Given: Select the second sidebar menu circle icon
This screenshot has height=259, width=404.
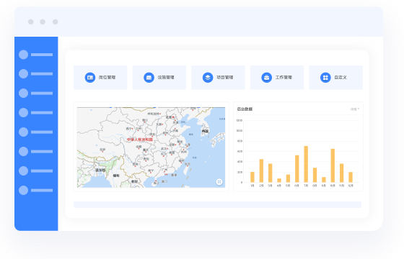Looking at the screenshot, I should [23, 73].
